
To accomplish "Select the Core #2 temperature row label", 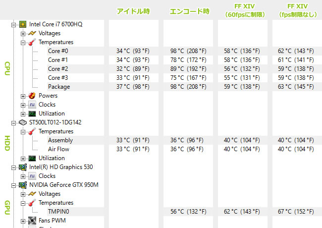I will pos(58,69).
